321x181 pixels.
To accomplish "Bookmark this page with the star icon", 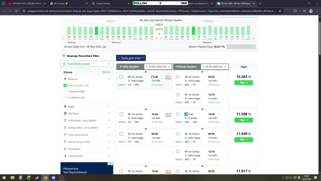I will [280, 11].
